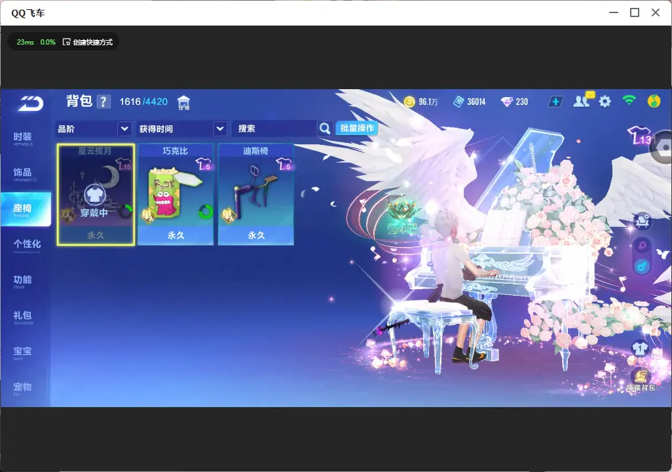Click the 永久 label on 巧克比 card
672x472 pixels.
tap(176, 235)
